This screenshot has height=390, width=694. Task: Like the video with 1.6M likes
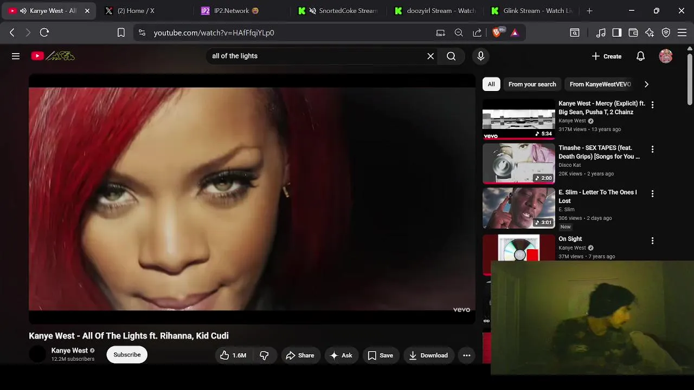pyautogui.click(x=233, y=355)
